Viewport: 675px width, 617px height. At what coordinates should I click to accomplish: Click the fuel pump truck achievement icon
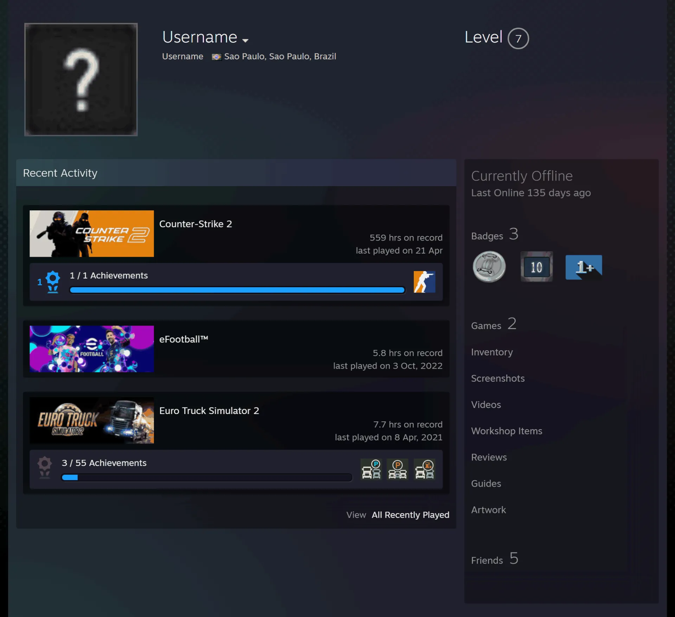(424, 469)
